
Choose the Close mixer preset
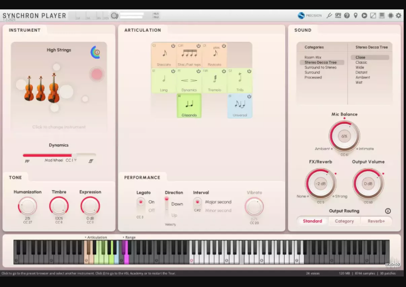tap(370, 57)
